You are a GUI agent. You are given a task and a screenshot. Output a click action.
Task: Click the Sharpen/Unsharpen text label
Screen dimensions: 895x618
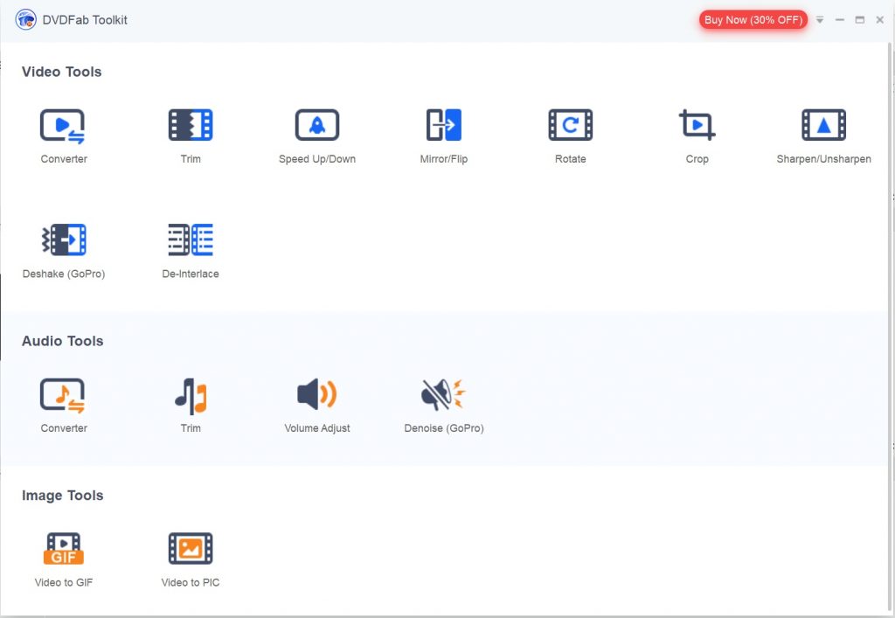pyautogui.click(x=823, y=159)
